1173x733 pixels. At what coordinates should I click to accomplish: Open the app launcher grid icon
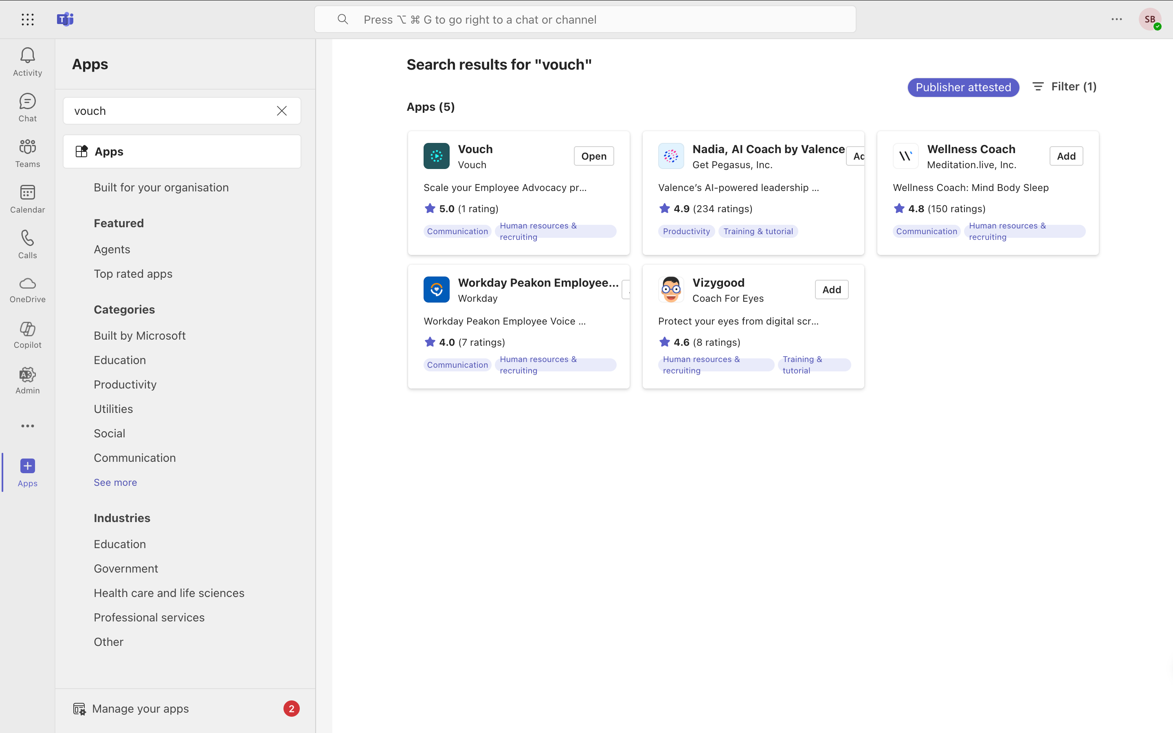[x=28, y=20]
